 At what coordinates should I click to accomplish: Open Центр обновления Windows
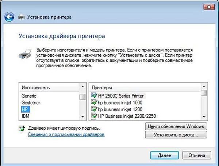(x=176, y=126)
